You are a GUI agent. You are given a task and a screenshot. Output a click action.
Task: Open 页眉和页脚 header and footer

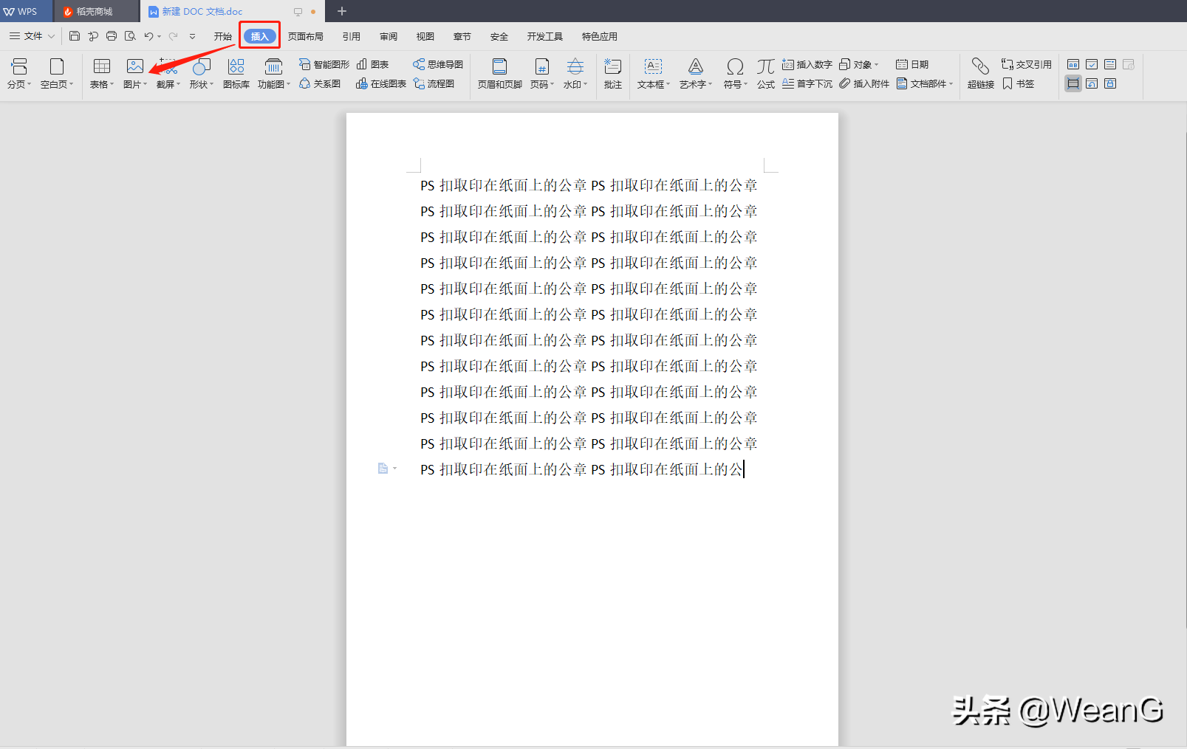(500, 74)
